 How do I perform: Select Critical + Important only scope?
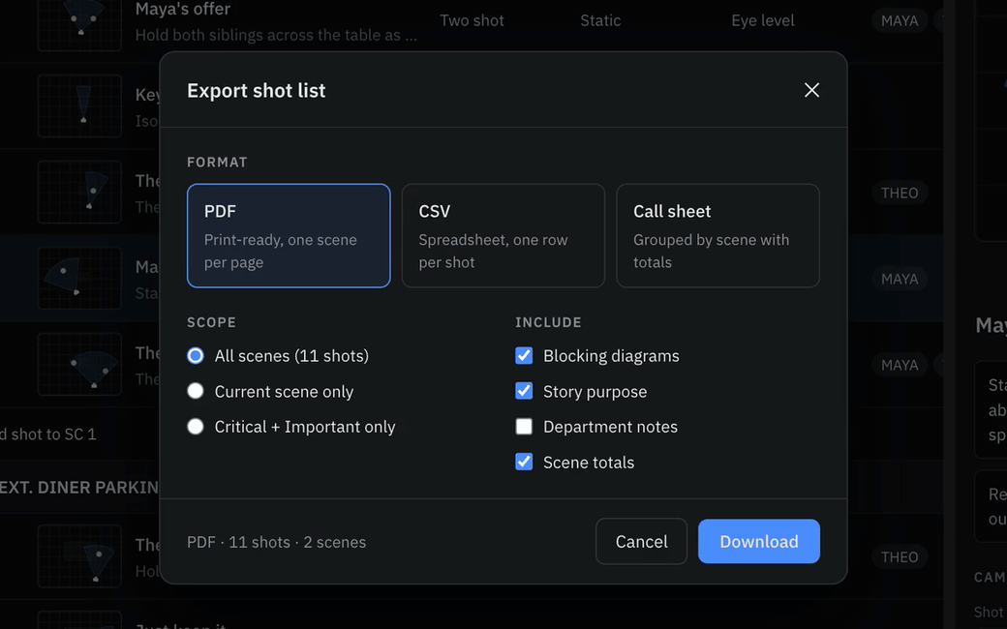(196, 426)
